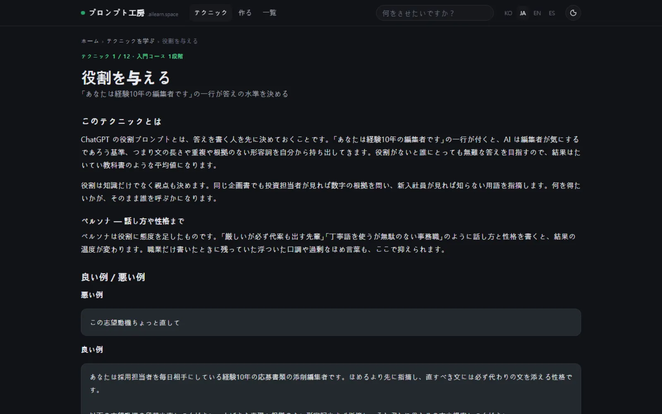Click the 役割を与える breadcrumb item
The width and height of the screenshot is (662, 414).
pos(180,41)
